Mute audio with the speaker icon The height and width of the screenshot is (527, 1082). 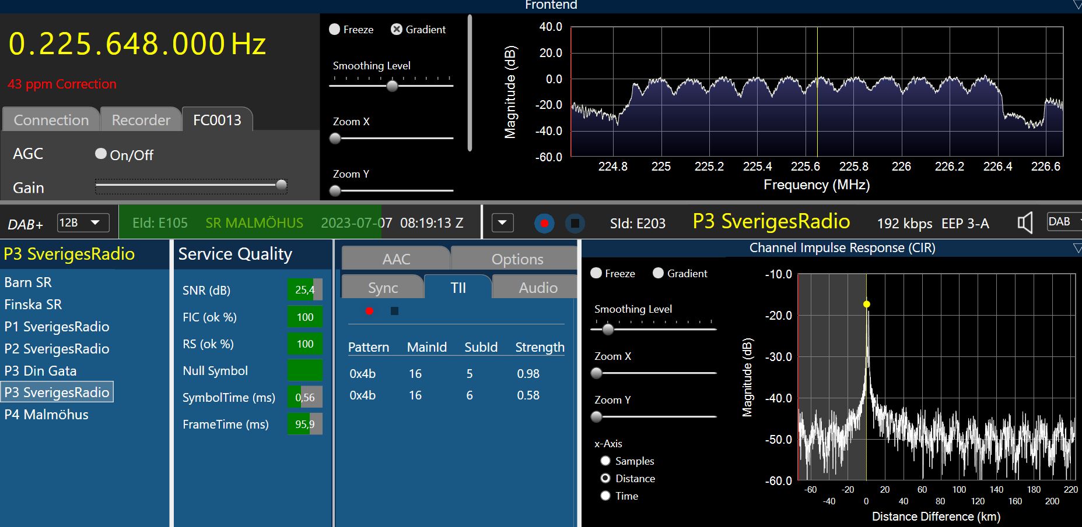[1025, 223]
